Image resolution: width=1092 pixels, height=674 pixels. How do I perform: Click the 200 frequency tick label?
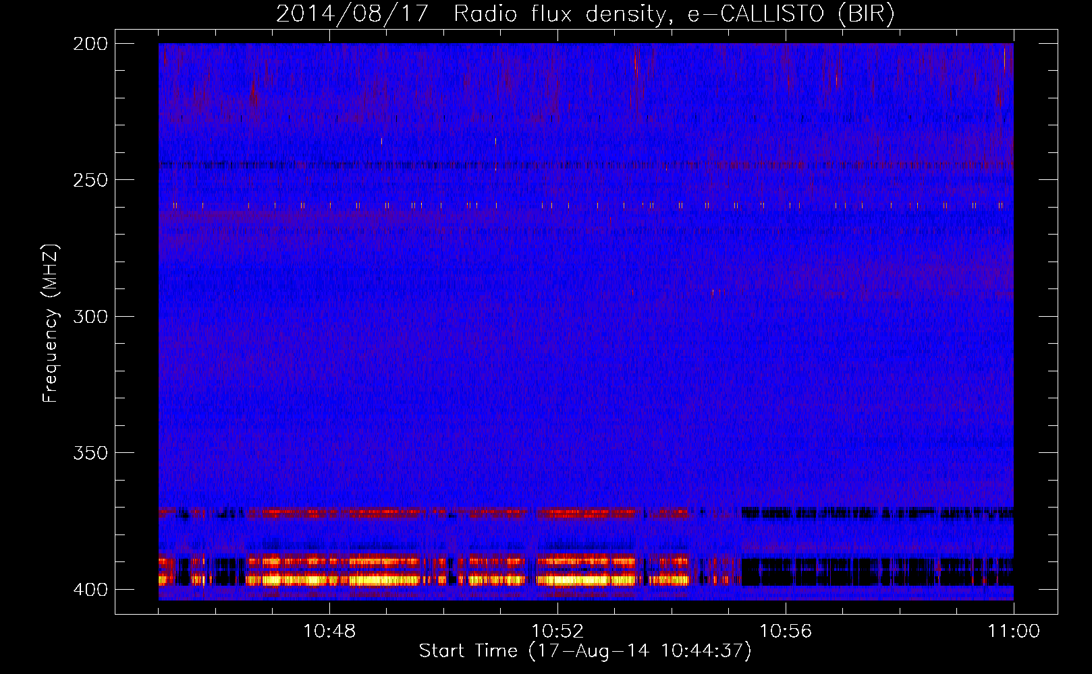click(x=90, y=44)
